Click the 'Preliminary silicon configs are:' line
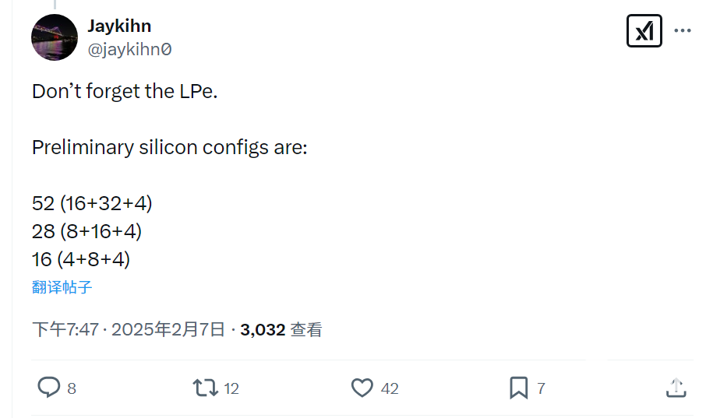Viewport: 706px width, 418px height. pos(170,148)
